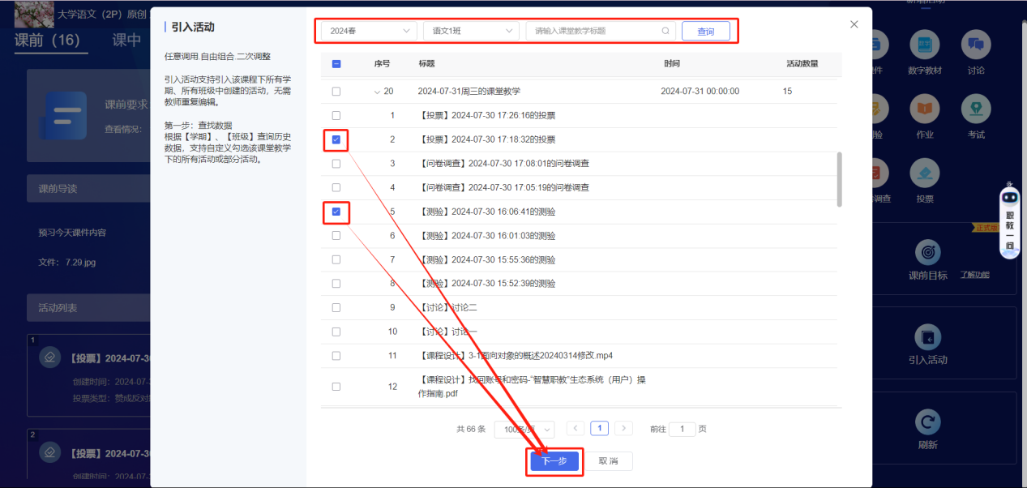Open the 2024春 semester dropdown
The height and width of the screenshot is (488, 1027).
(370, 31)
